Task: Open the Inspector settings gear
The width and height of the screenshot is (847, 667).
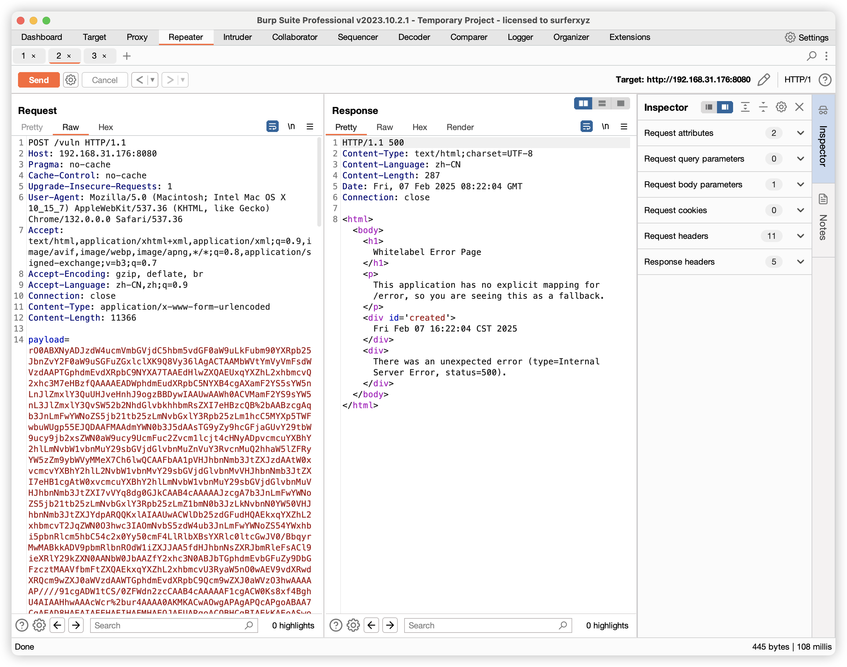Action: coord(781,107)
